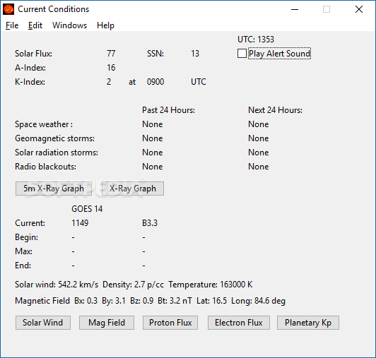Click the Lat: 16.5 reading
376x358 pixels.
tap(211, 301)
